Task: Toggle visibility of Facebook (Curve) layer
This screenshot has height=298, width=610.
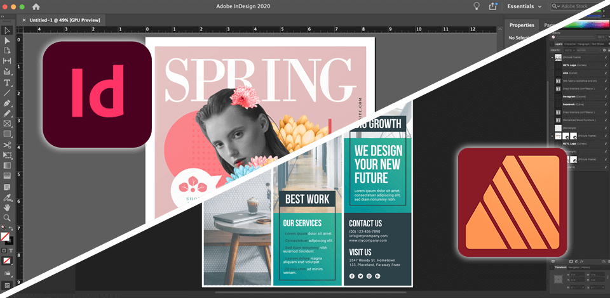Action: click(606, 105)
